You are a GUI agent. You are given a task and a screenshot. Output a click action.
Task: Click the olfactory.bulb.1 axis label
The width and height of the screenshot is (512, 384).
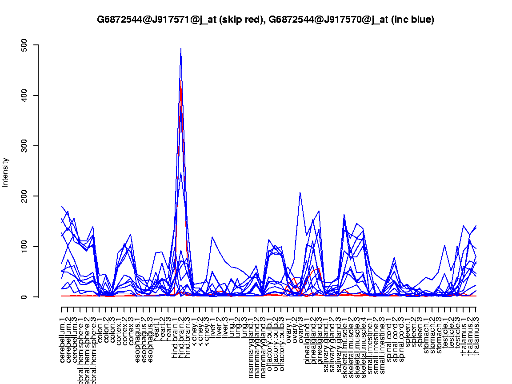click(x=270, y=338)
